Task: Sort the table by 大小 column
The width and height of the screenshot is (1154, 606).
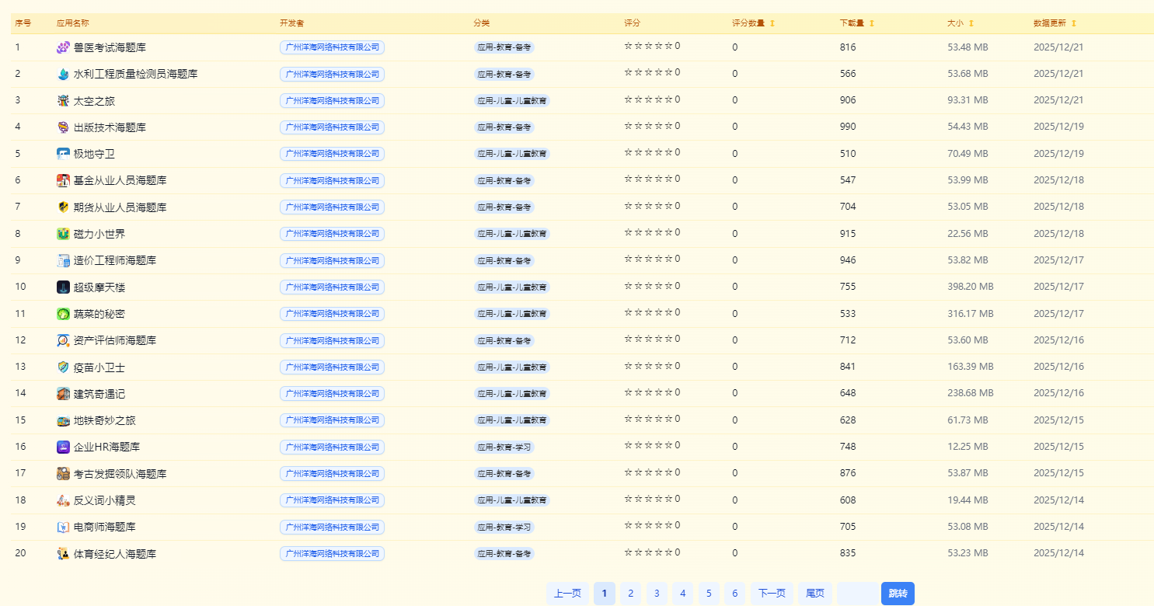Action: point(959,23)
